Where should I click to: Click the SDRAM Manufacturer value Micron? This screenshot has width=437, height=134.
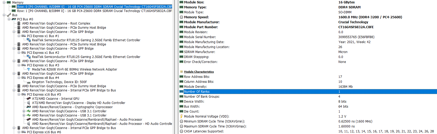[x=343, y=52]
